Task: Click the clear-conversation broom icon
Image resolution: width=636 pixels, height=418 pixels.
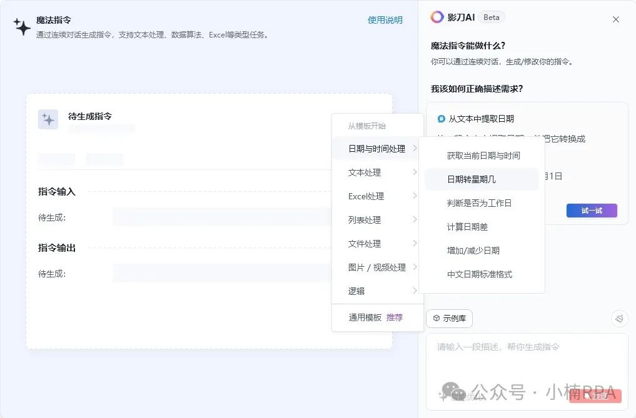Action: tap(620, 318)
